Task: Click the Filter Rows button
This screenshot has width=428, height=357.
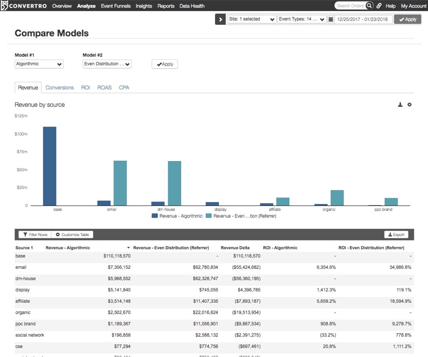Action: pos(35,235)
